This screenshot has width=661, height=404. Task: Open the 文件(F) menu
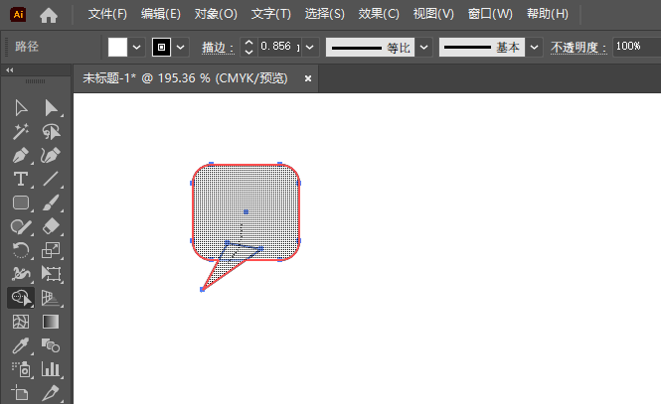click(x=107, y=14)
